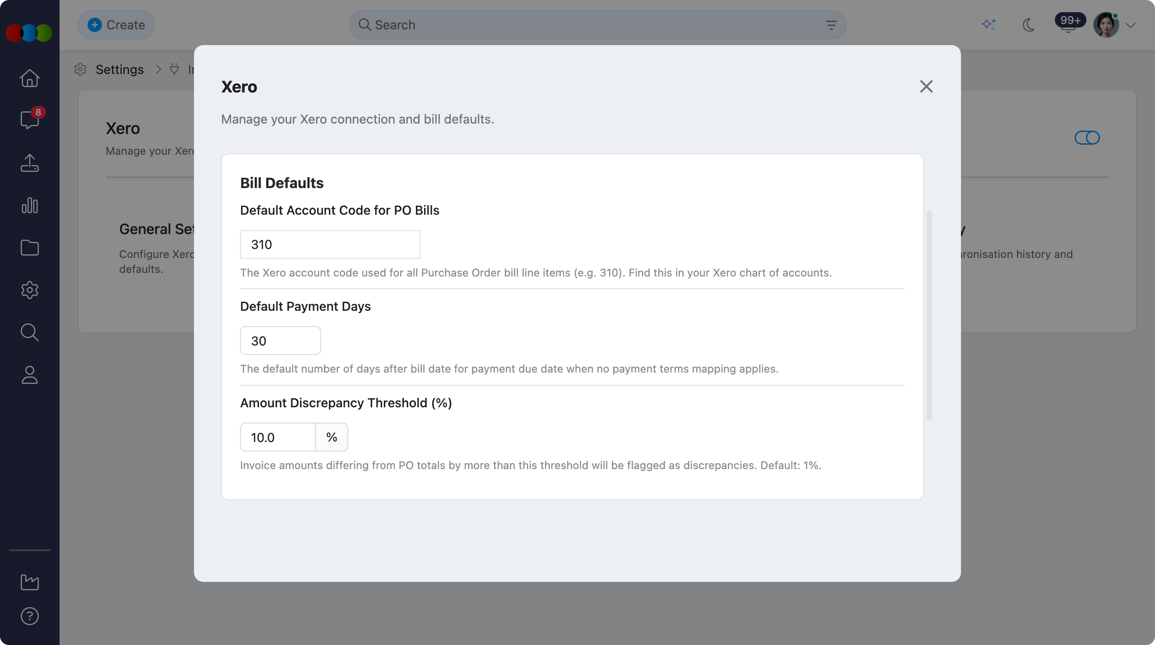Toggle dark mode moon icon
The image size is (1155, 645).
pyautogui.click(x=1029, y=25)
